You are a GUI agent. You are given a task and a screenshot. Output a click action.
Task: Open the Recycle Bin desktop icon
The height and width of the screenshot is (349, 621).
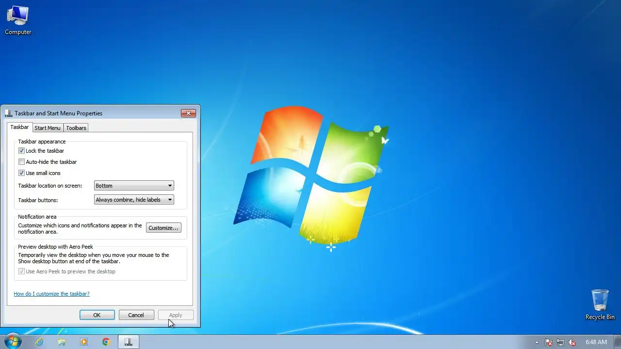pyautogui.click(x=600, y=304)
